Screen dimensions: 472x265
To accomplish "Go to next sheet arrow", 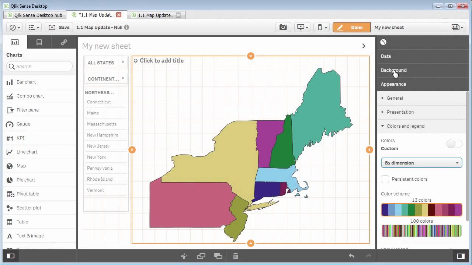I will pyautogui.click(x=364, y=46).
